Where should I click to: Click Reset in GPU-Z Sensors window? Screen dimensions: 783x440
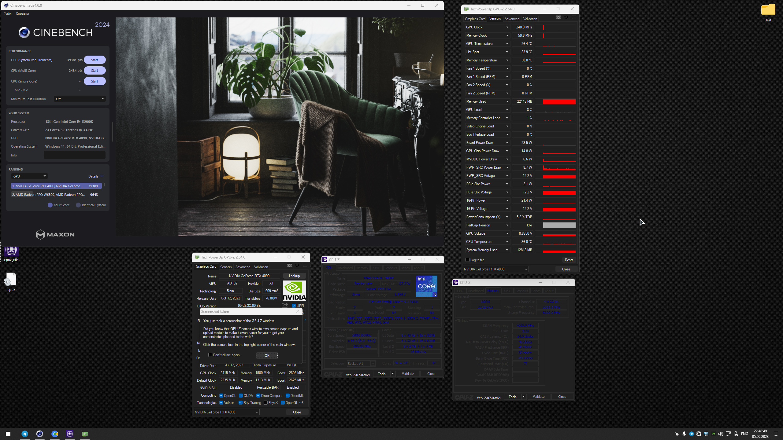click(x=569, y=260)
